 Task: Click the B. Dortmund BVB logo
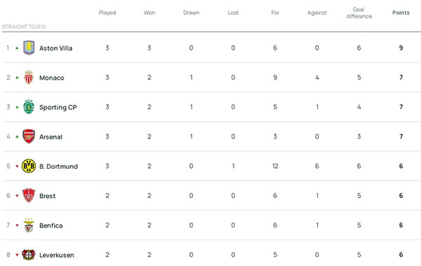click(x=29, y=166)
